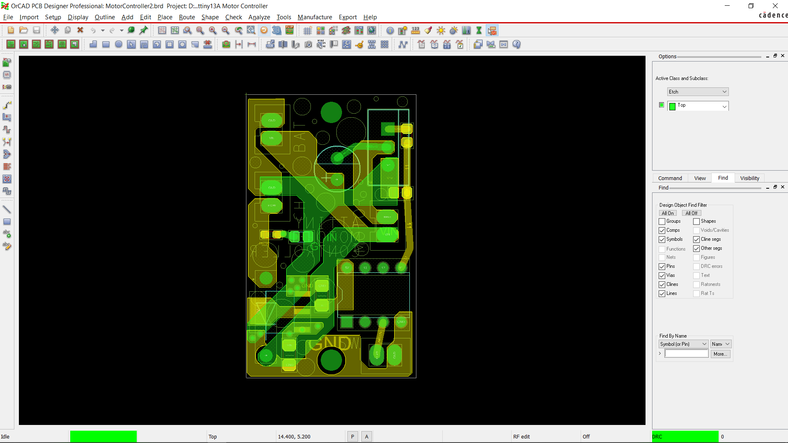Open the Constraint Manager CM icon
This screenshot has height=443, width=788.
pyautogui.click(x=359, y=30)
